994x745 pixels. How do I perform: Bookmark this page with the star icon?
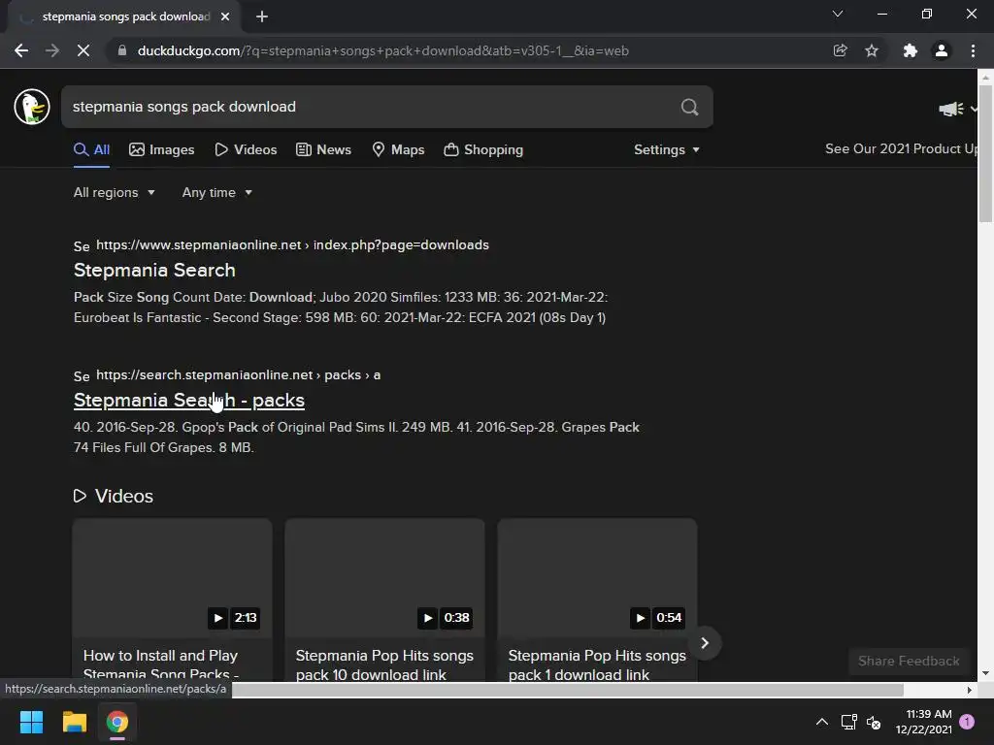click(x=872, y=50)
